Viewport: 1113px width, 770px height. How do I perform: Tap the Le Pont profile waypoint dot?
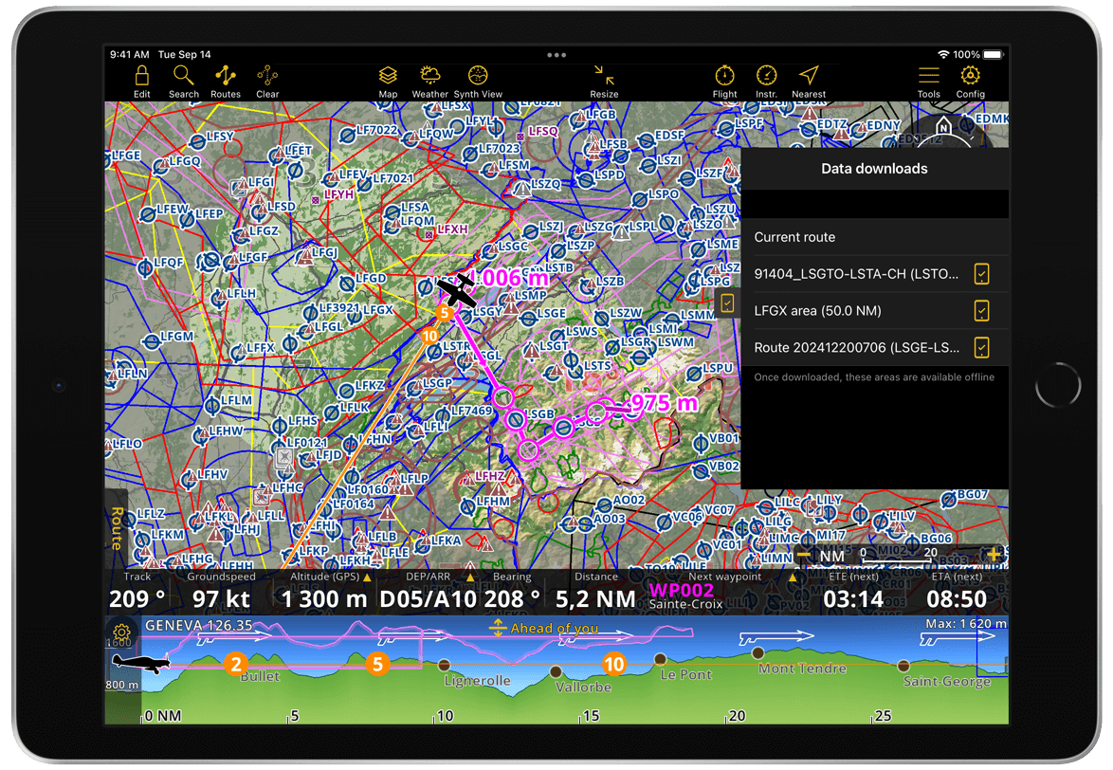click(660, 659)
